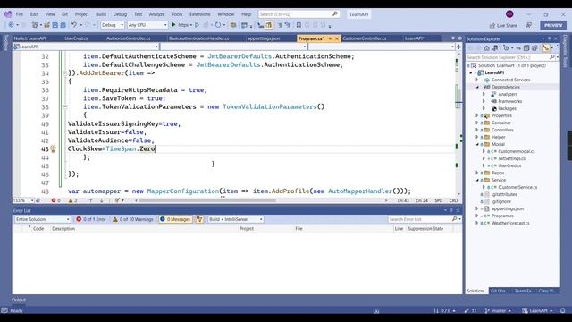This screenshot has height=322, width=572.
Task: Toggle the 0 of 10 Warnings filter
Action: pos(133,219)
